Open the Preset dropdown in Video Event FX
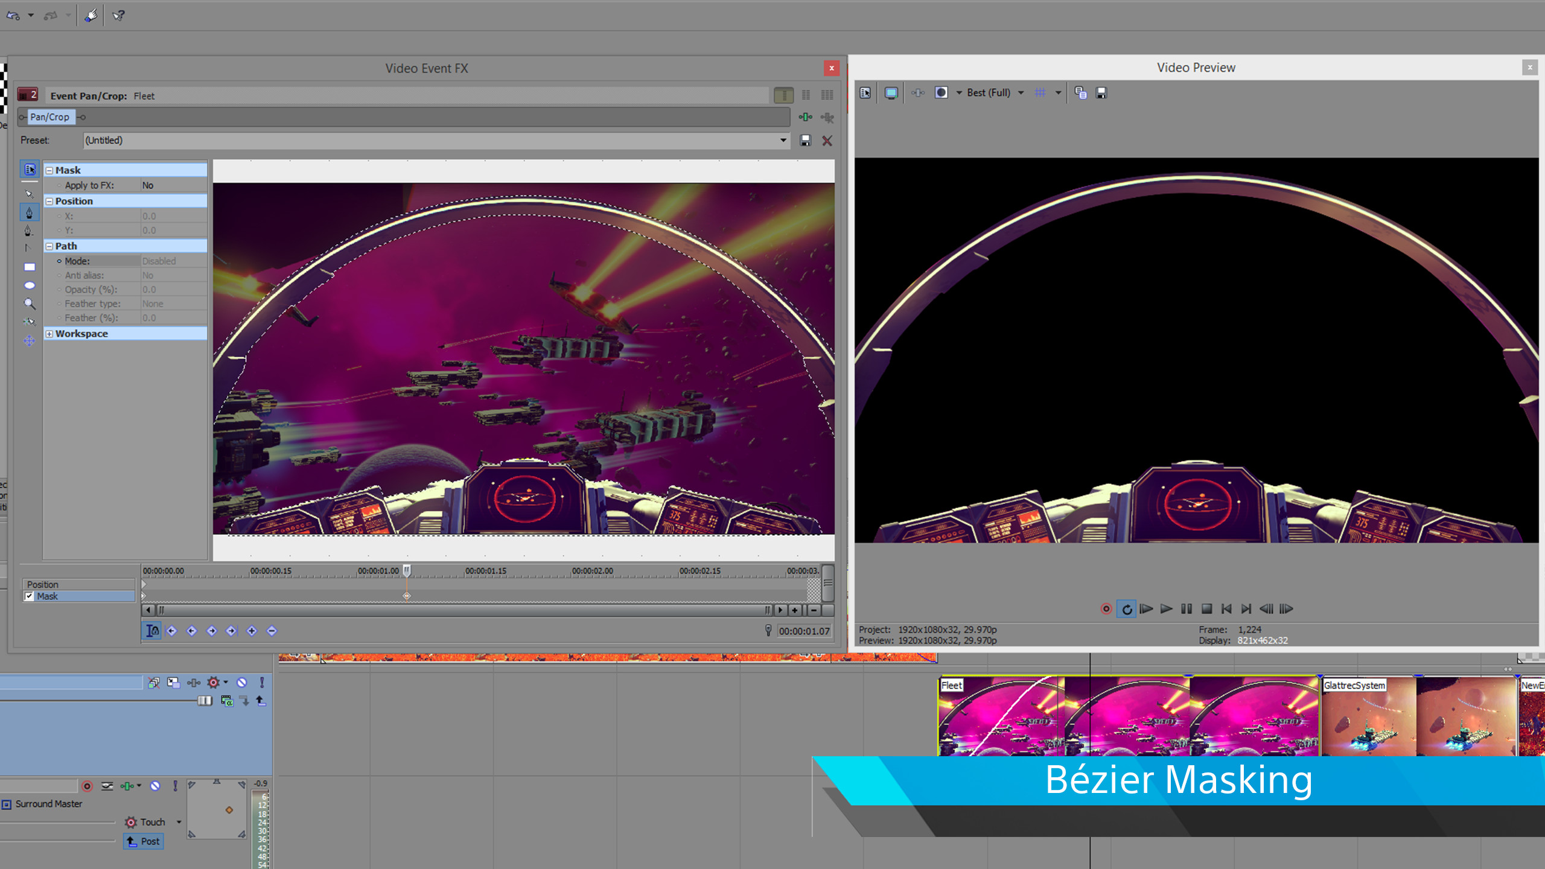The width and height of the screenshot is (1545, 869). 783,140
